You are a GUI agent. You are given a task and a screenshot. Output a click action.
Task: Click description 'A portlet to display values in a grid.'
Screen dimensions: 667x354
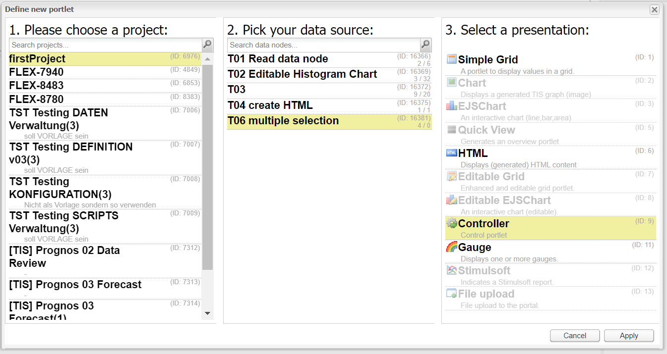tap(517, 71)
